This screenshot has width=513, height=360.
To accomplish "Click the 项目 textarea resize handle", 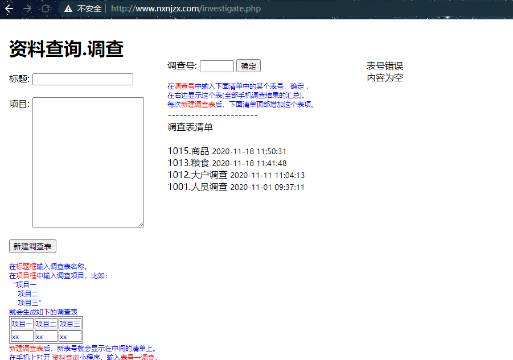I will tap(141, 224).
